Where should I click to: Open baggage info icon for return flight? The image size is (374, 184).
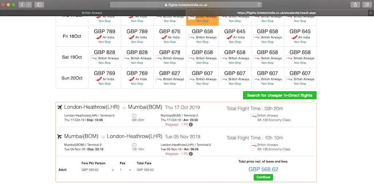point(191,154)
